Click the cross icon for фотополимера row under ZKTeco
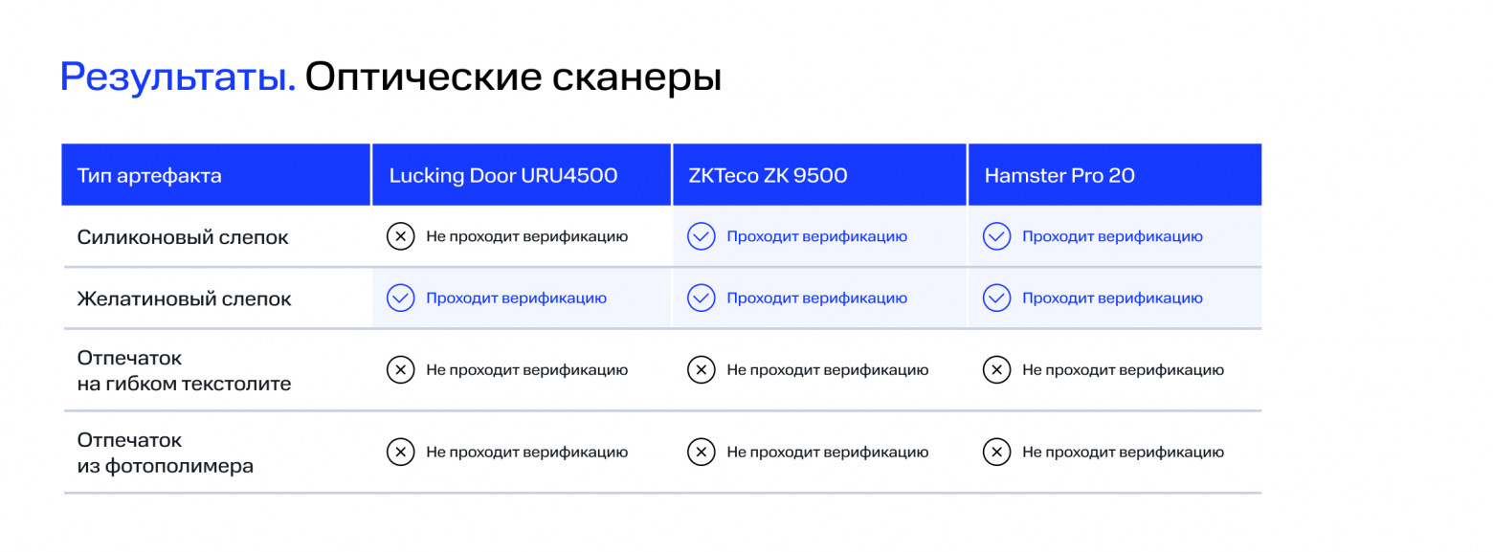This screenshot has width=1493, height=552. [x=702, y=453]
